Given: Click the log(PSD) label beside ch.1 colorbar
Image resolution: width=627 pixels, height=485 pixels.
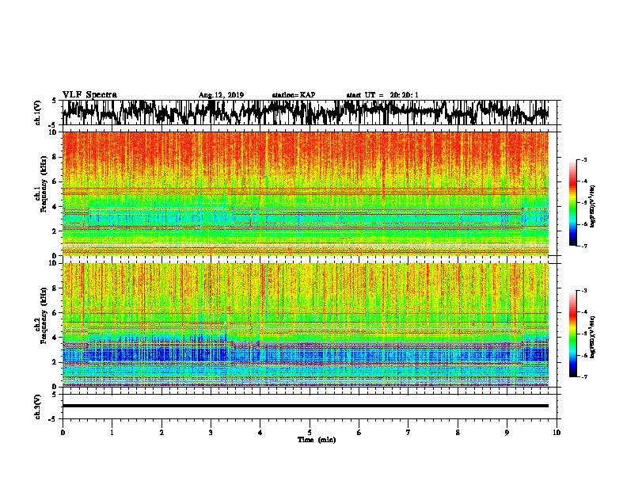Looking at the screenshot, I should (593, 206).
